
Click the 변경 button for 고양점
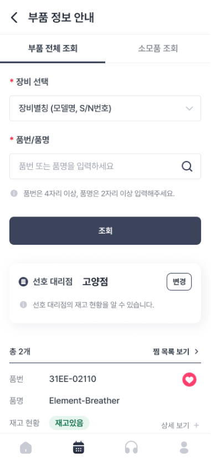[x=179, y=282]
